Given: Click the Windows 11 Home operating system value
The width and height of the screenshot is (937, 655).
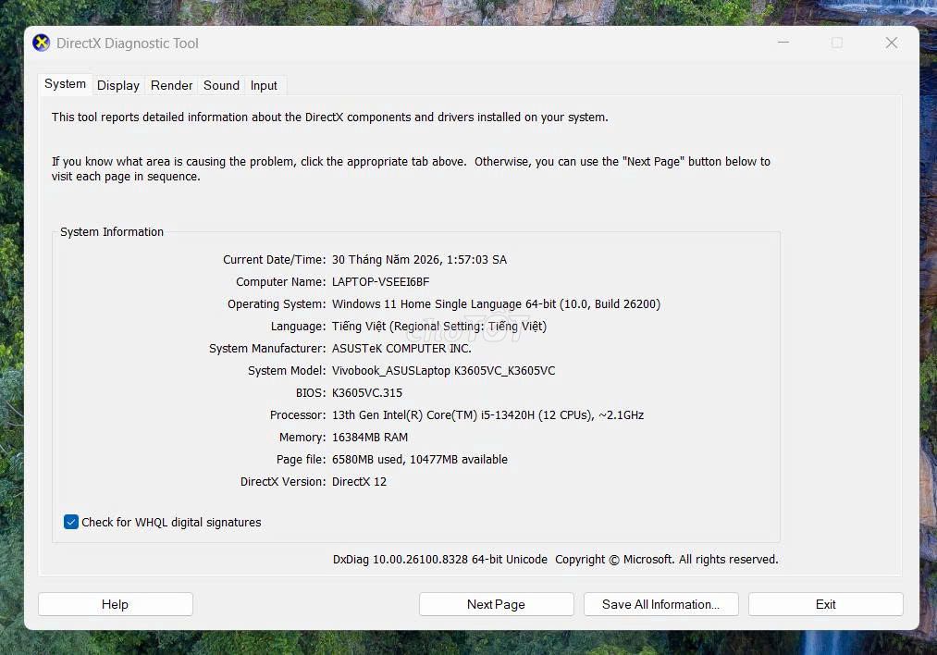Looking at the screenshot, I should [496, 303].
